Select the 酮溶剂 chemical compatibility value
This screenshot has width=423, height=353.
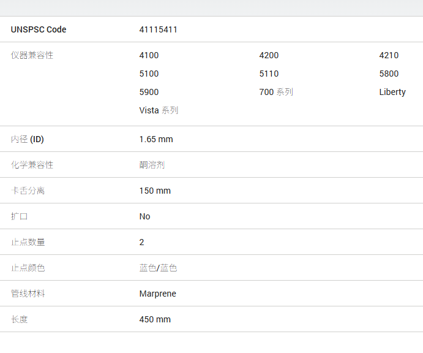[152, 165]
